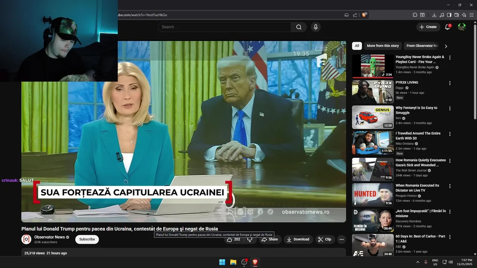Click the YouTube search magnifier button
477x268 pixels.
tap(299, 27)
